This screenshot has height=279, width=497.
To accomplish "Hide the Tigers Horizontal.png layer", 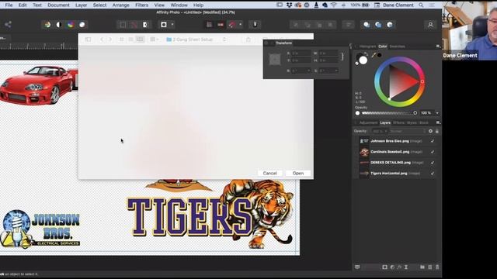I will [433, 174].
